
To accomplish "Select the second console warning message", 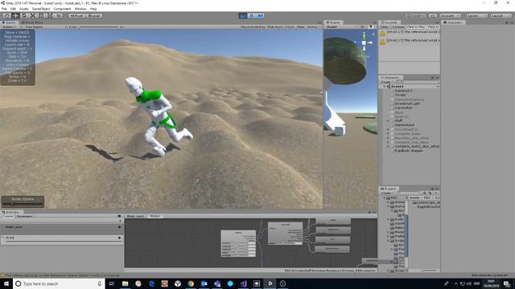I will coord(410,41).
